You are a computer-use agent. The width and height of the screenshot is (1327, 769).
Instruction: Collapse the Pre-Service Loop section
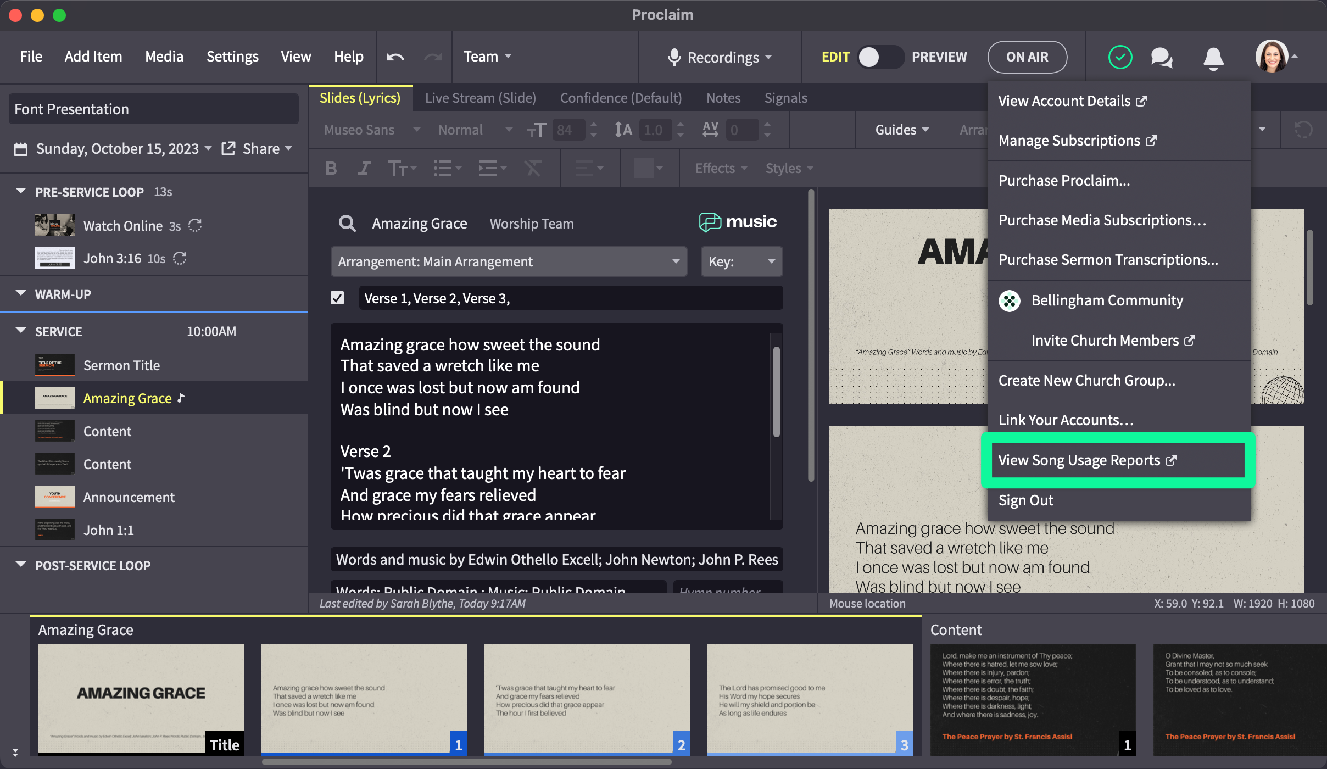pyautogui.click(x=21, y=192)
